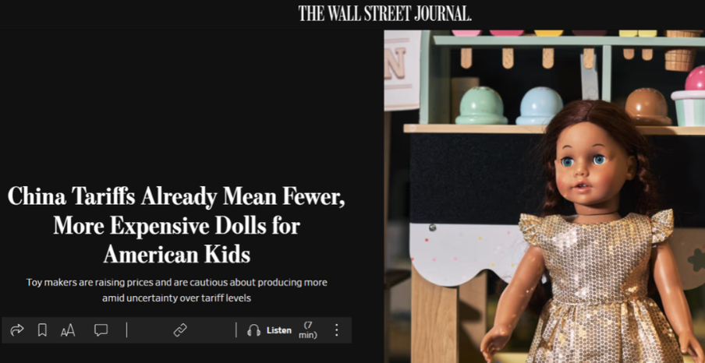Start playback with the Listen label
The width and height of the screenshot is (705, 363).
278,330
